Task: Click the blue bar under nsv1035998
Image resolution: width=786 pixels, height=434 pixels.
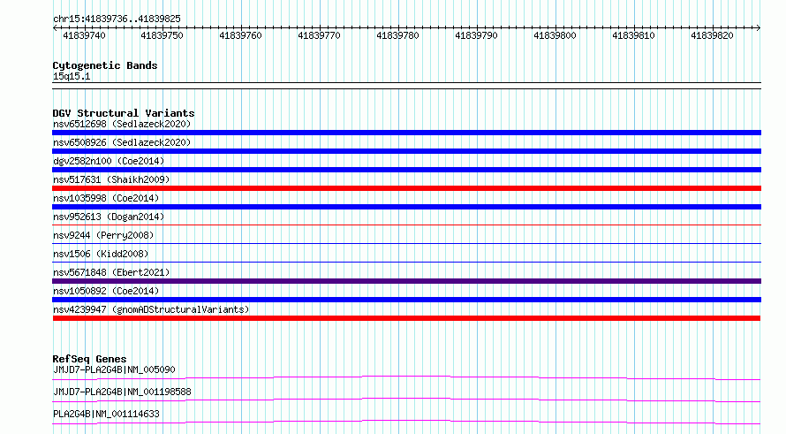Action: click(x=406, y=207)
